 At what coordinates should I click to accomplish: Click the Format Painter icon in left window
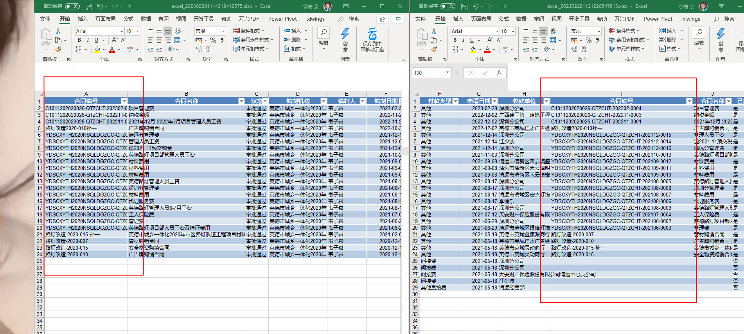(x=58, y=50)
